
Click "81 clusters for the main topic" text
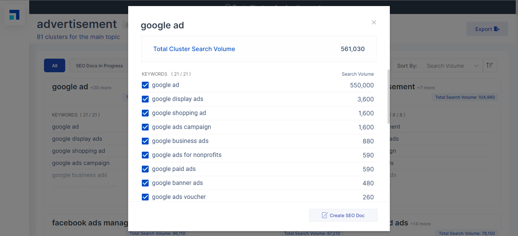point(78,37)
